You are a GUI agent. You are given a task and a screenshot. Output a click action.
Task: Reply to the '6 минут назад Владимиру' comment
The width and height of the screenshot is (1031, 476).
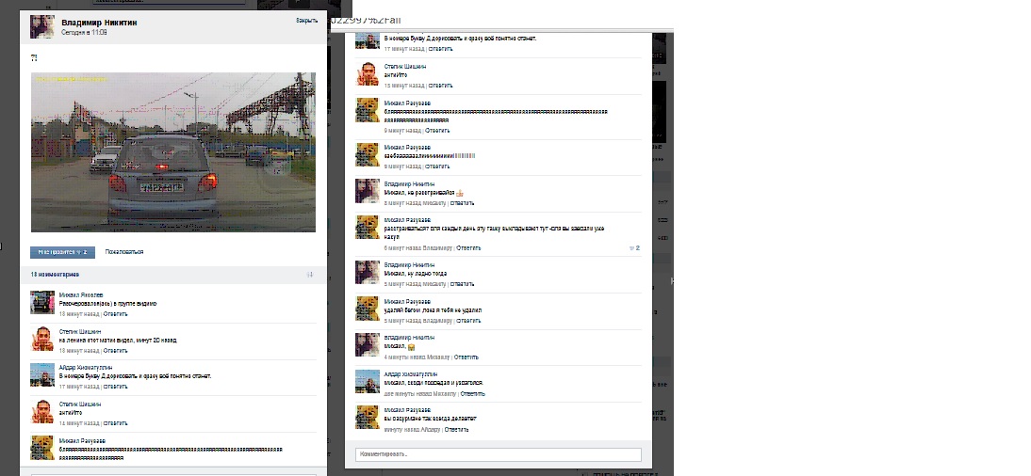(x=468, y=248)
